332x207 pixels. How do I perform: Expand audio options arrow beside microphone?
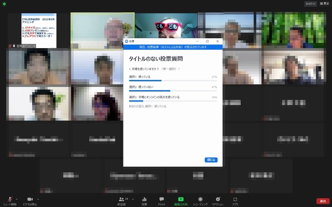click(17, 199)
